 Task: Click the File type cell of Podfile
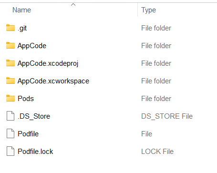coord(147,134)
